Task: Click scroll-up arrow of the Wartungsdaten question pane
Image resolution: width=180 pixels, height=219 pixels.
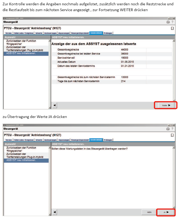Action: pyautogui.click(x=174, y=147)
